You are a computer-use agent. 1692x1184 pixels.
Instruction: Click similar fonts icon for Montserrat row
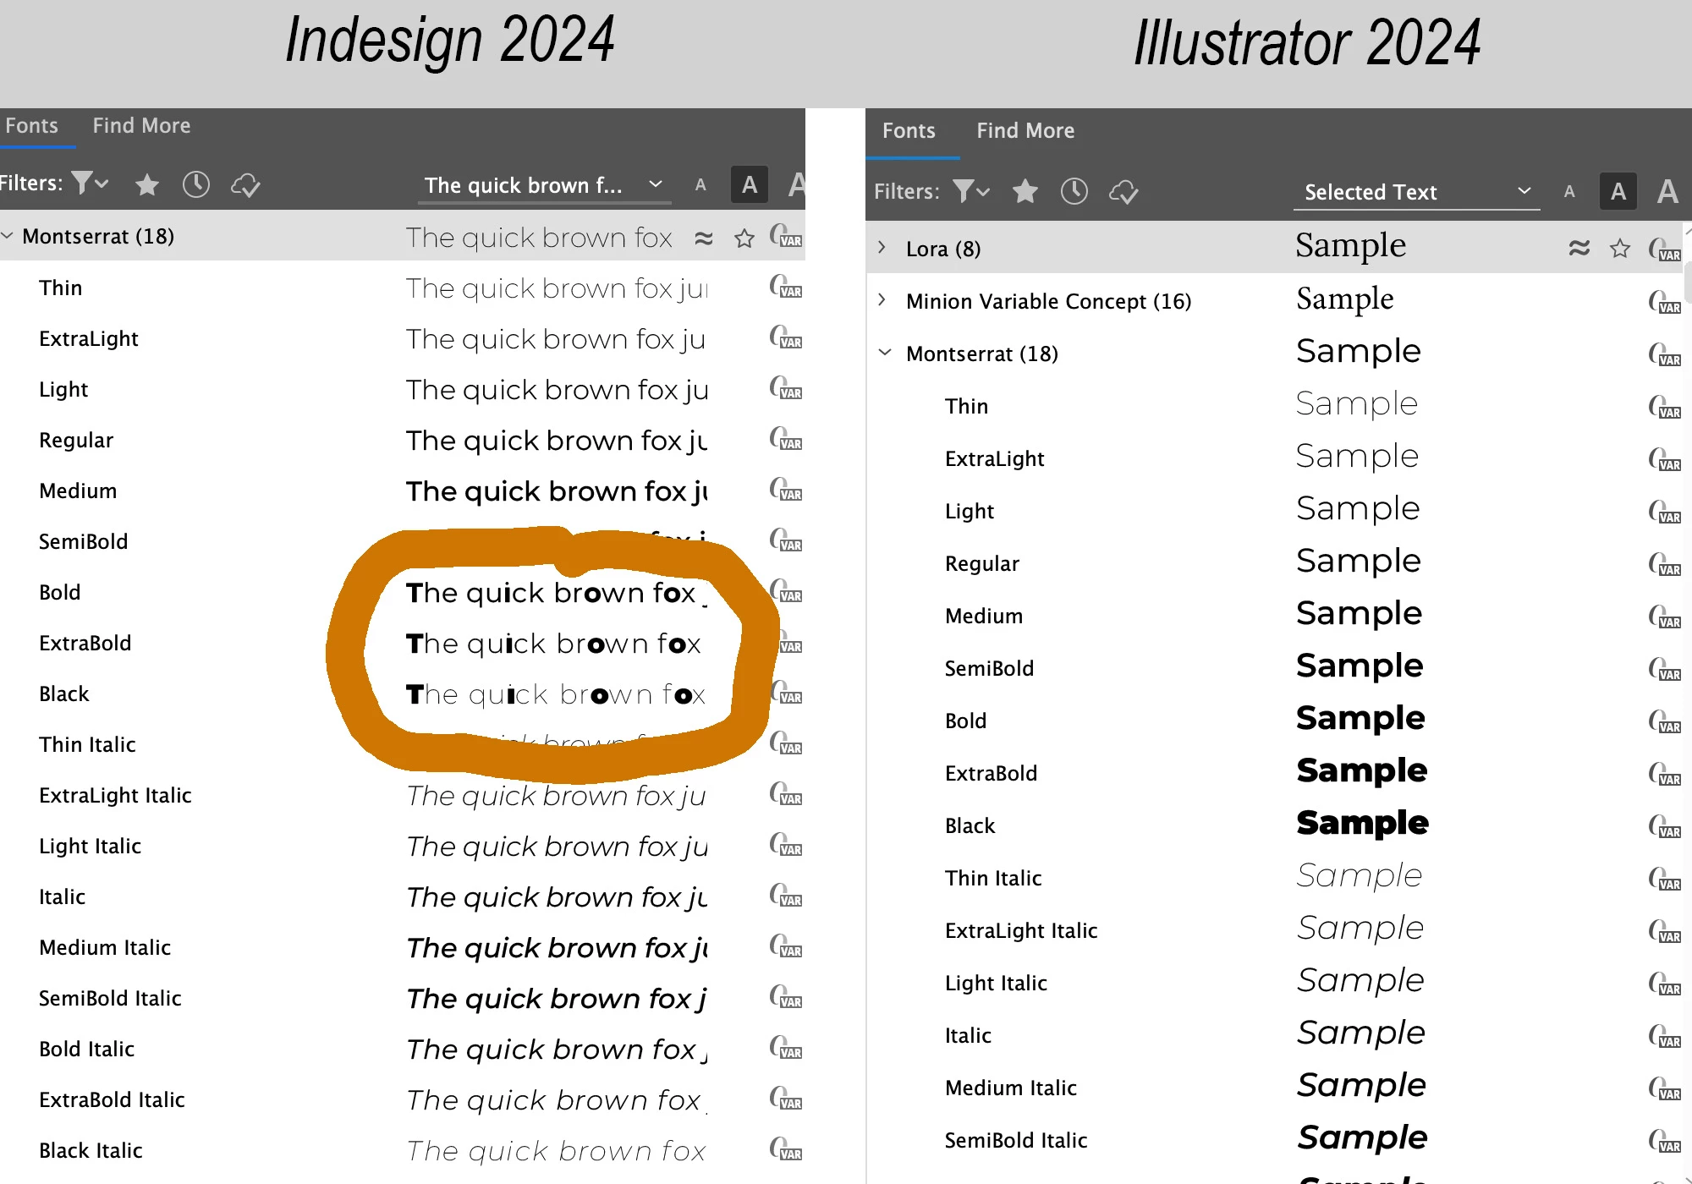704,238
